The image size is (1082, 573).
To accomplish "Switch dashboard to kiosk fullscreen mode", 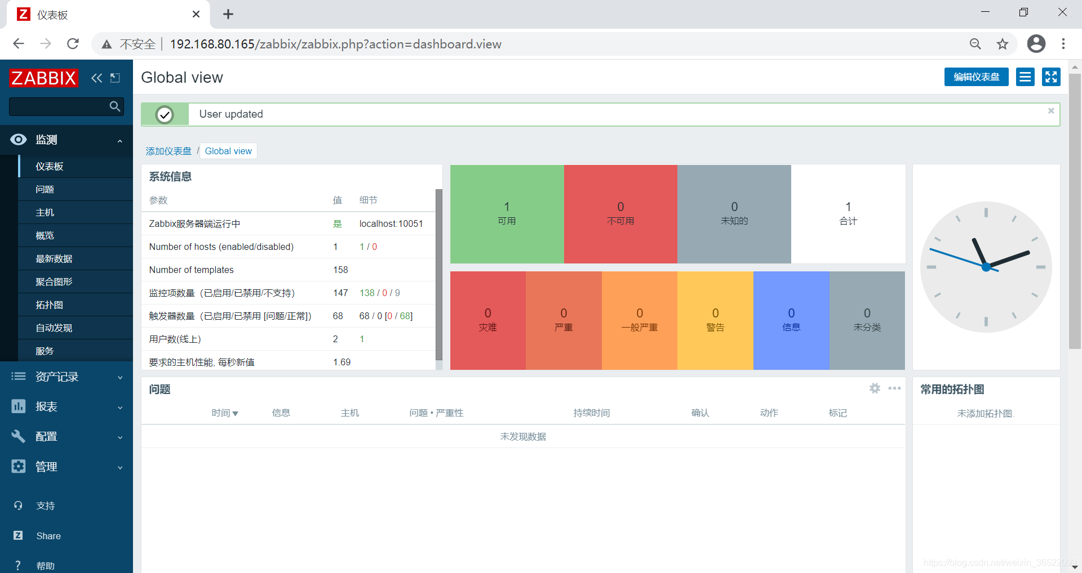I will [1051, 77].
